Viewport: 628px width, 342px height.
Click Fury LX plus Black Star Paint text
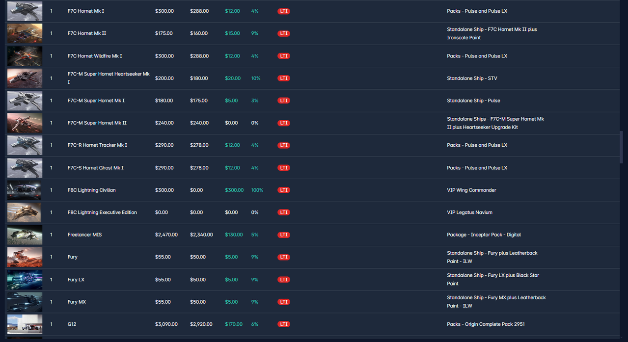(x=493, y=280)
